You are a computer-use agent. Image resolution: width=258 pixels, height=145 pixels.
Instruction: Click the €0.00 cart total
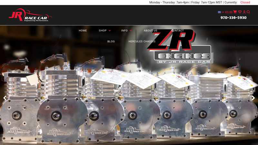(x=229, y=12)
